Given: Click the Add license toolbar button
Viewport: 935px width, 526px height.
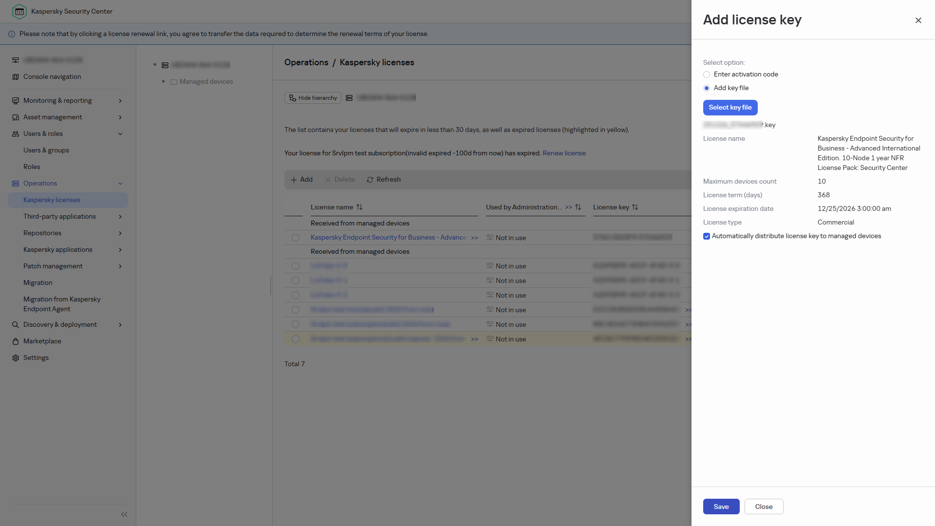Looking at the screenshot, I should (x=301, y=180).
